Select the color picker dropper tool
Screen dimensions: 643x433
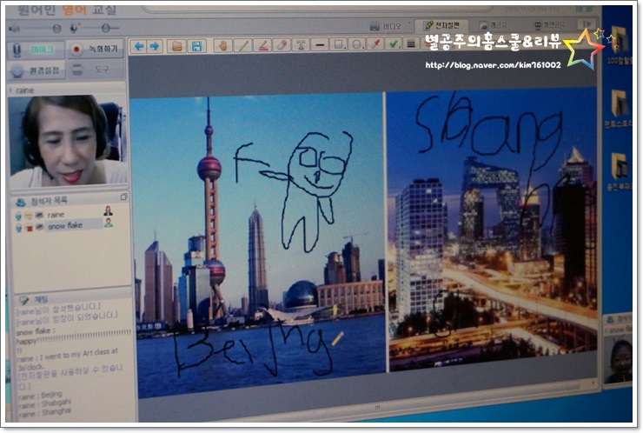[x=375, y=43]
